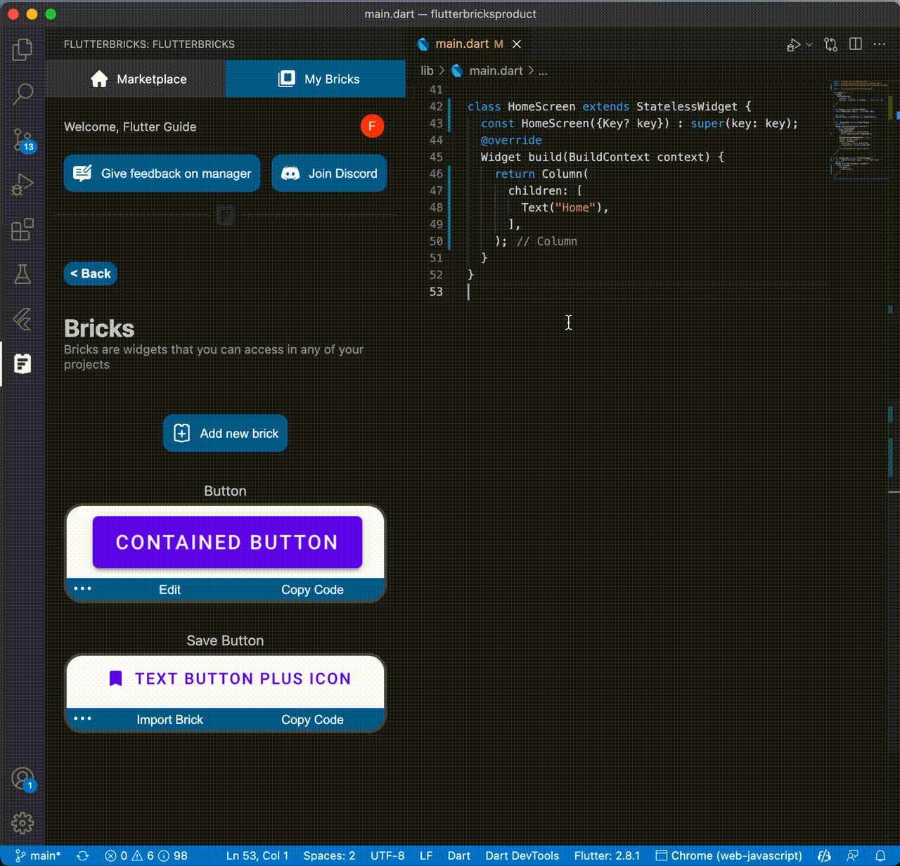Open the run options dropdown arrow
900x866 pixels.
tap(809, 44)
